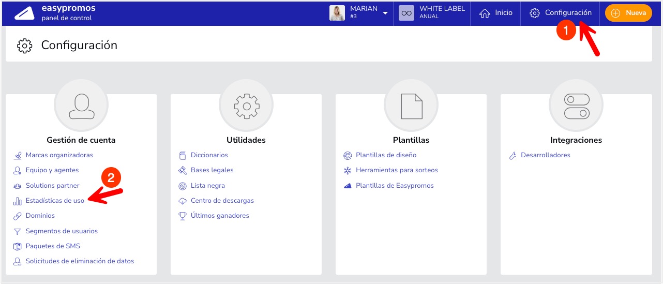663x284 pixels.
Task: Click the Inicio home icon
Action: click(485, 13)
